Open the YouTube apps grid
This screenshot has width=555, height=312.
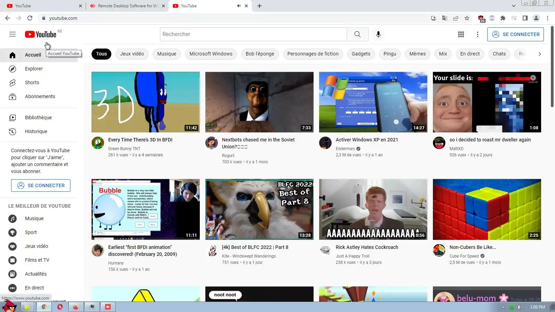[461, 34]
